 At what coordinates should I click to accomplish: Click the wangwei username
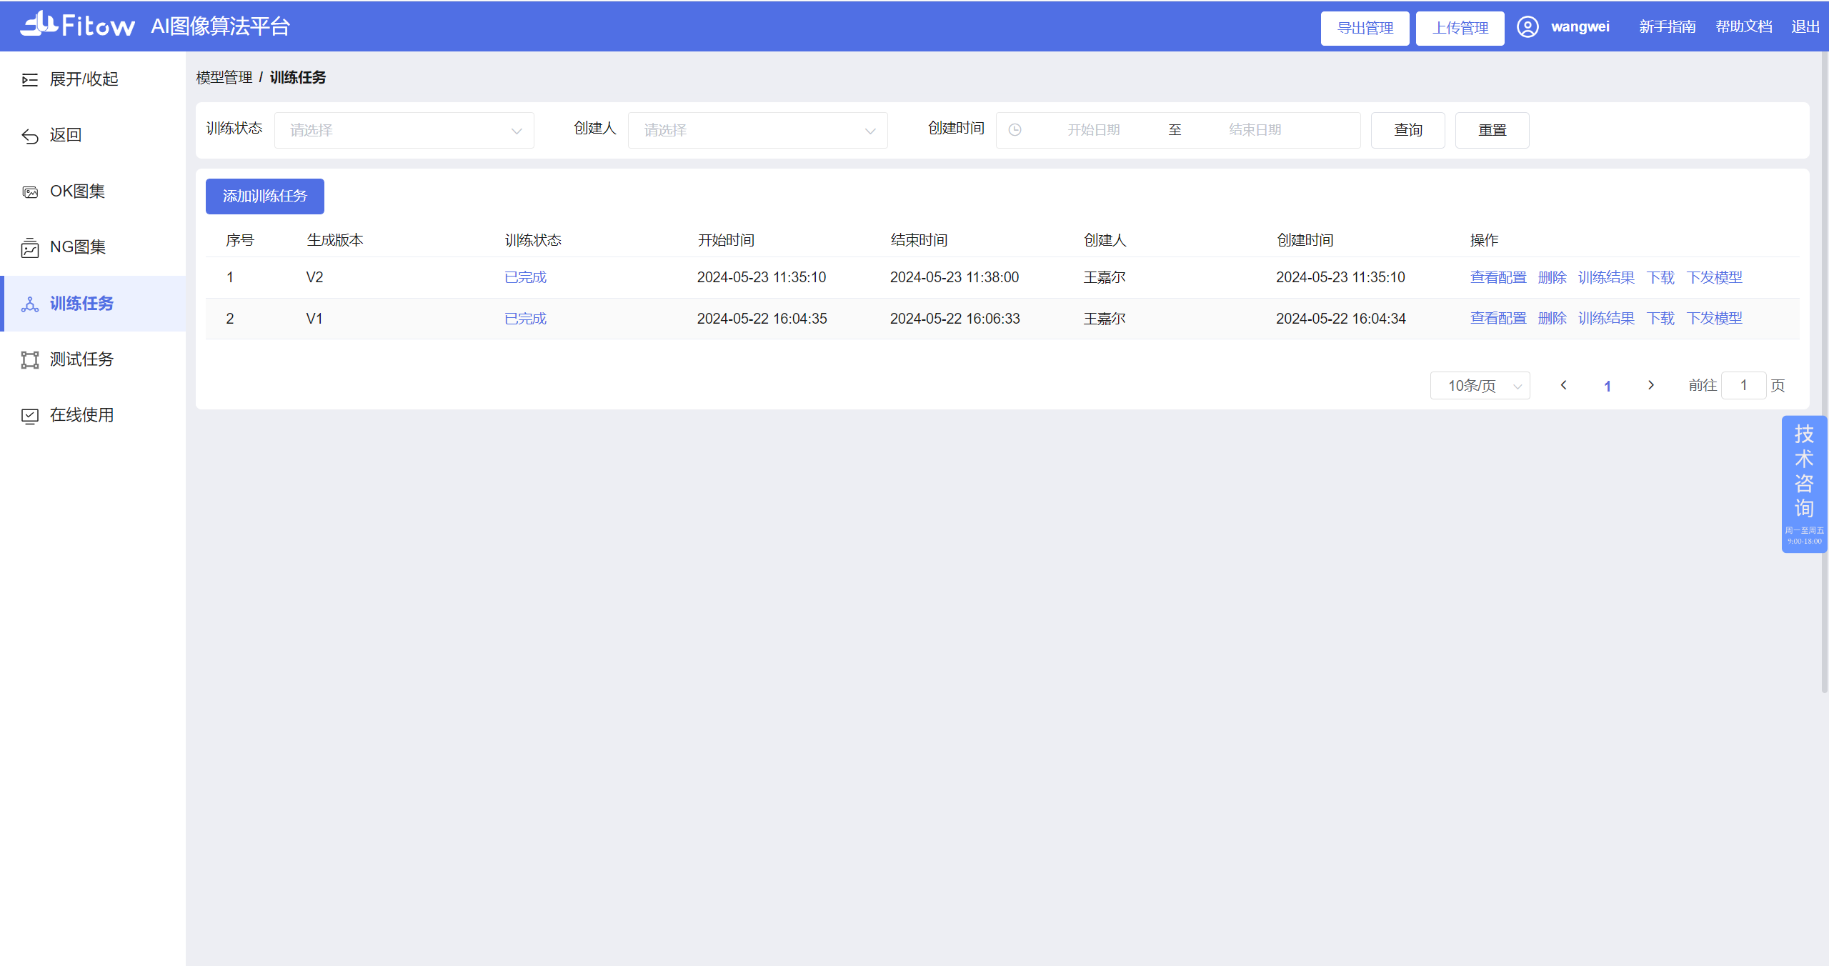1580,27
